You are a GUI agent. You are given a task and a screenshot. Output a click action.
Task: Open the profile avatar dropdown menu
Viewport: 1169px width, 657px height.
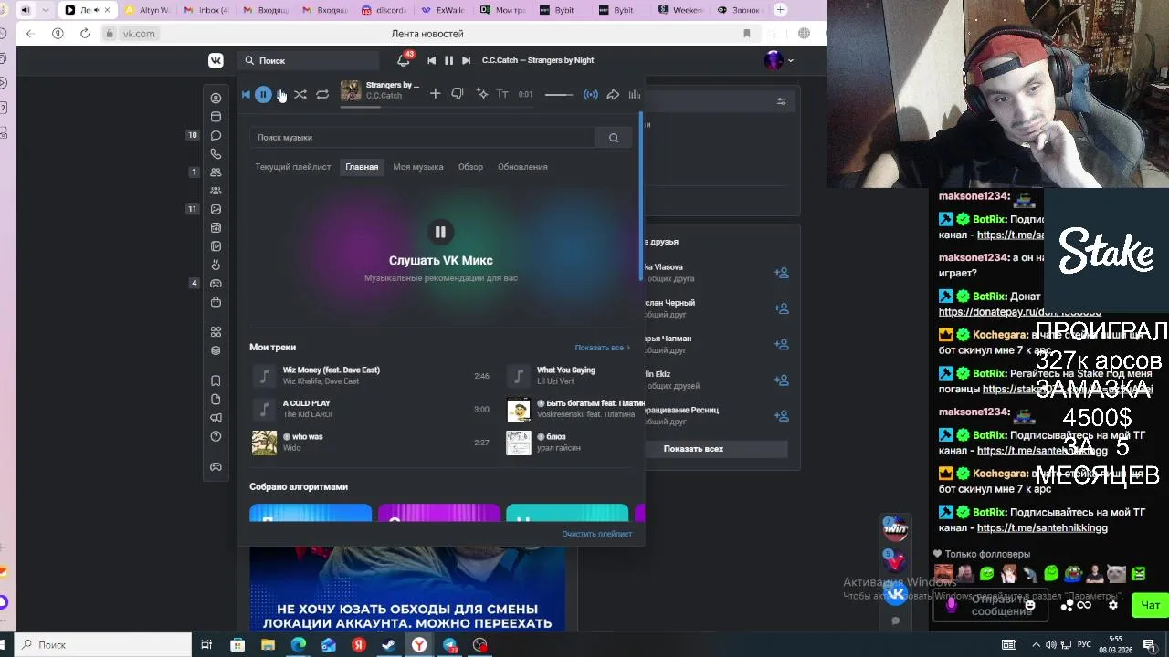coord(779,60)
